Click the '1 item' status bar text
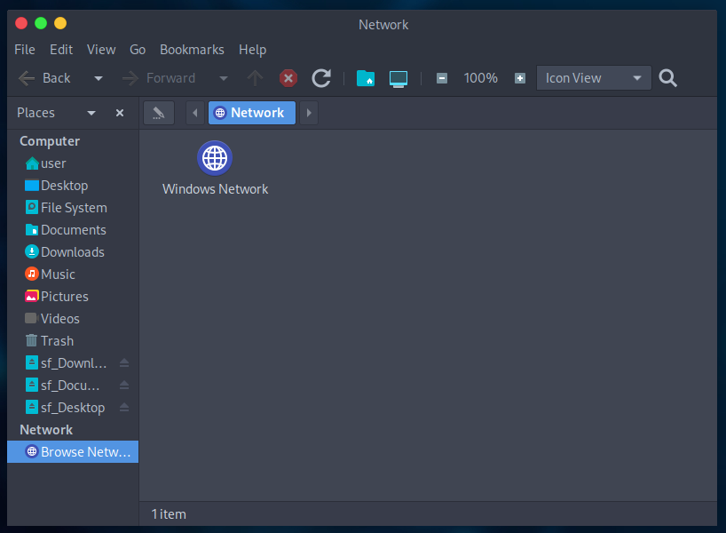The height and width of the screenshot is (533, 726). click(169, 514)
